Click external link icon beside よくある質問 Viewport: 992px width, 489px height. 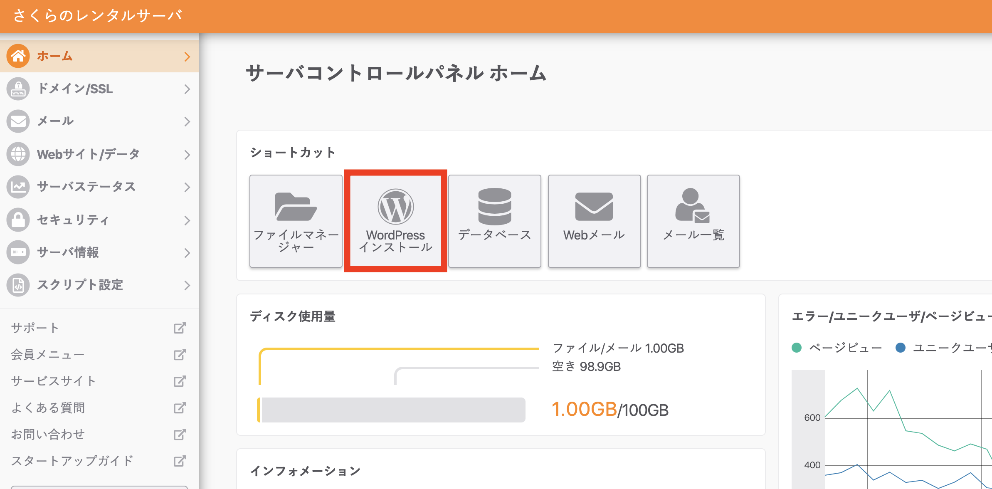tap(180, 408)
